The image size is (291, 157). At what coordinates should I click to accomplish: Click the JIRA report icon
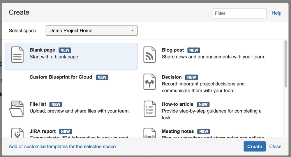click(x=17, y=133)
